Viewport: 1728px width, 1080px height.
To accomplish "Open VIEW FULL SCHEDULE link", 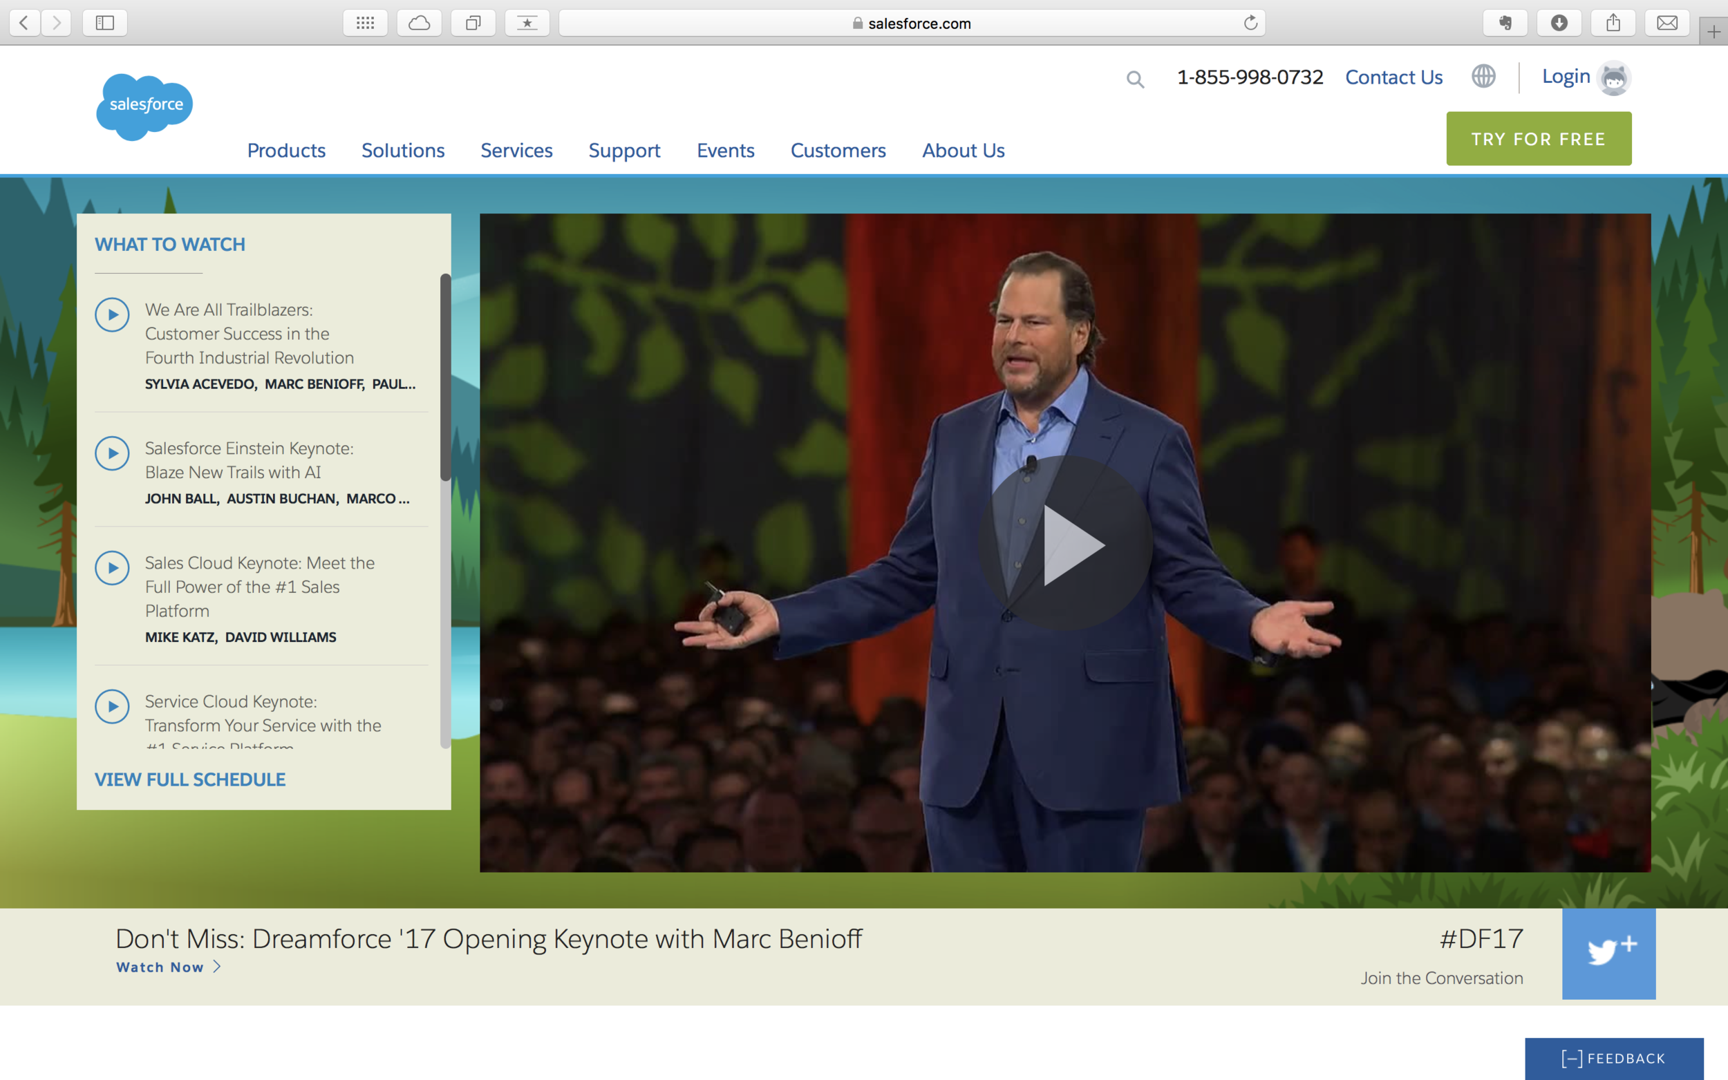I will [190, 779].
